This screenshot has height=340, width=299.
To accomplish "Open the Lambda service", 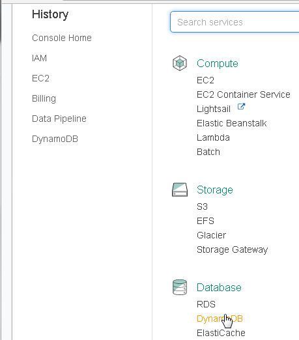I will click(x=213, y=137).
